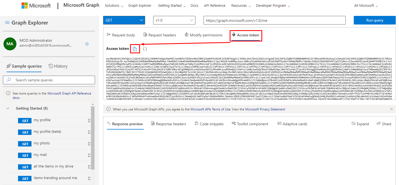Open 'my profile' query external link icon
The height and width of the screenshot is (185, 399).
click(x=89, y=120)
